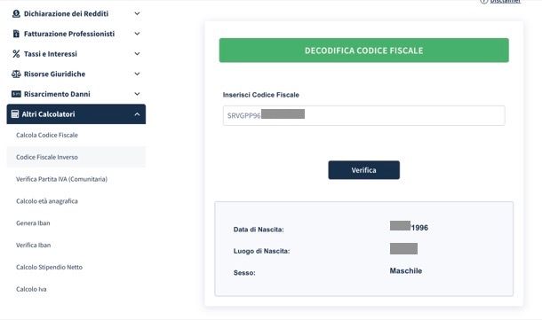542x320 pixels.
Task: Click the birth year '1996' value
Action: click(419, 228)
